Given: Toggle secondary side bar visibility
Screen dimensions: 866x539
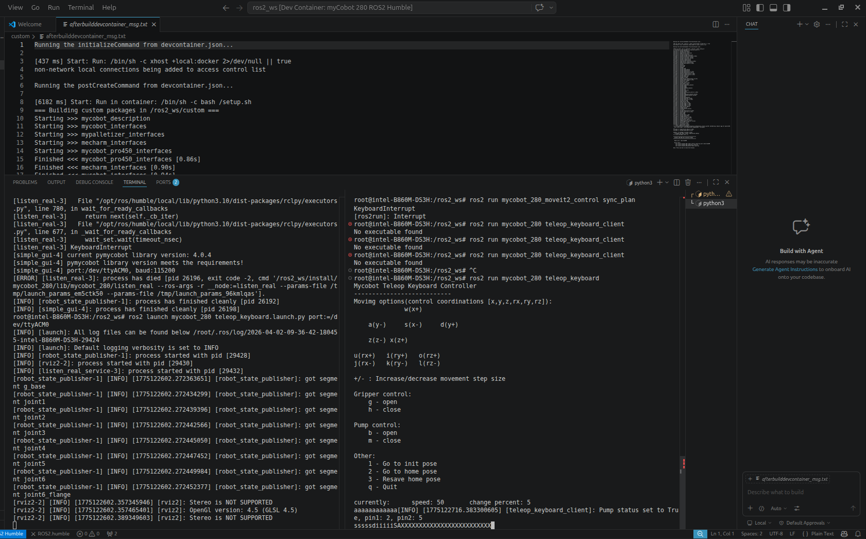Looking at the screenshot, I should point(787,8).
